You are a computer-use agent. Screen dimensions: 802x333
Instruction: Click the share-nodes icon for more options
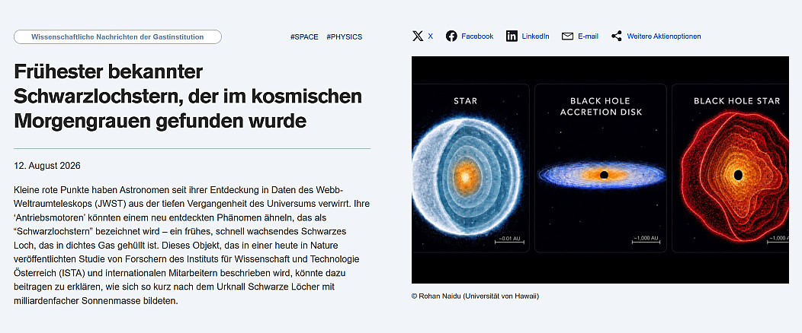point(616,36)
